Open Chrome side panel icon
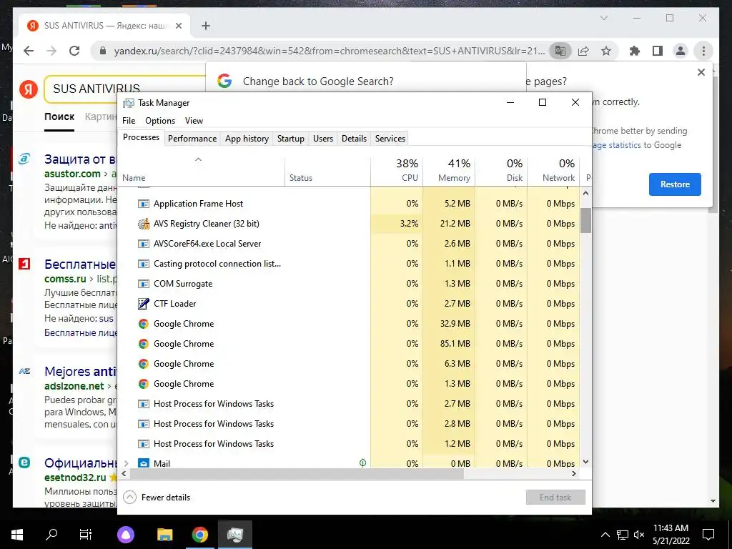Viewport: 732px width, 549px height. [658, 51]
